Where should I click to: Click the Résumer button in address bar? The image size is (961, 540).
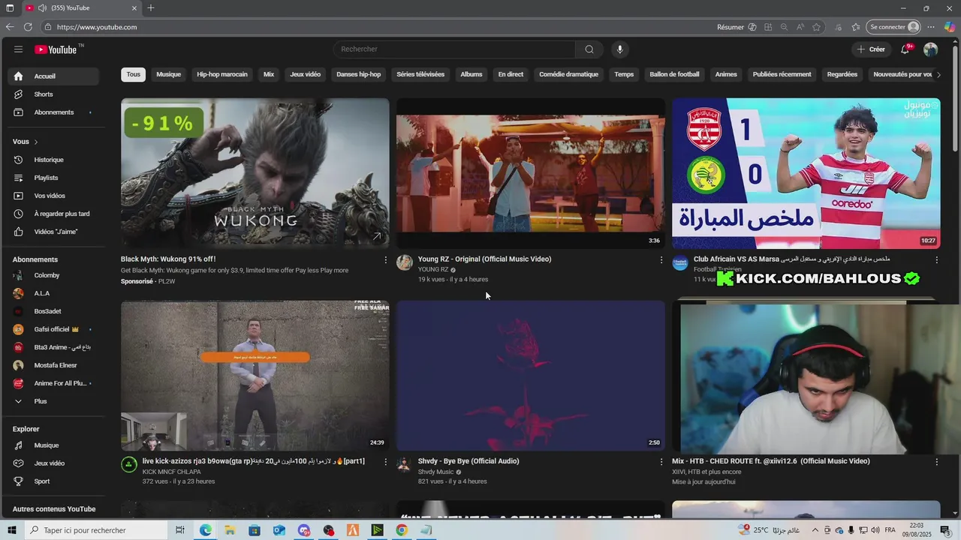tap(737, 27)
